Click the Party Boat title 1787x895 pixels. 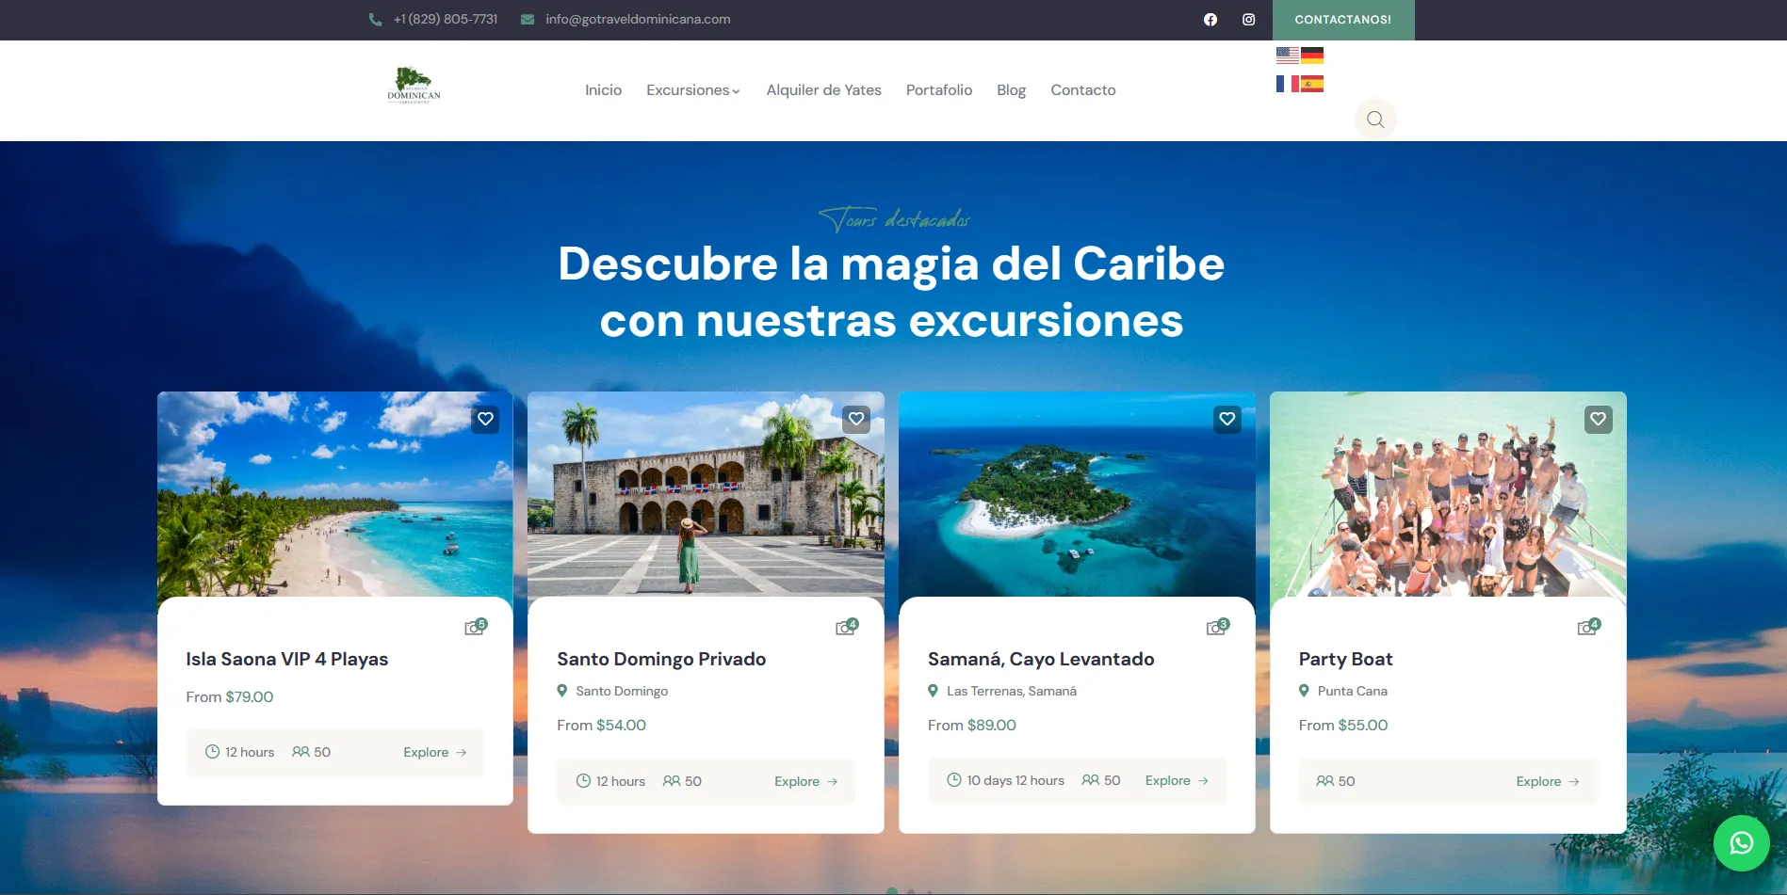click(x=1345, y=660)
